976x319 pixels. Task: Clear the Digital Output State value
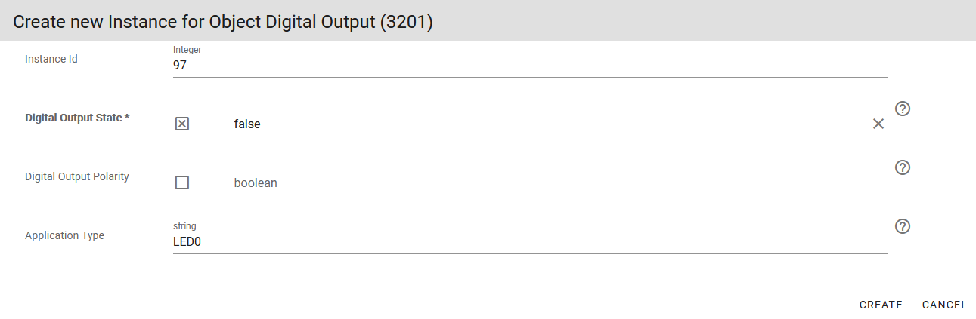(x=878, y=124)
